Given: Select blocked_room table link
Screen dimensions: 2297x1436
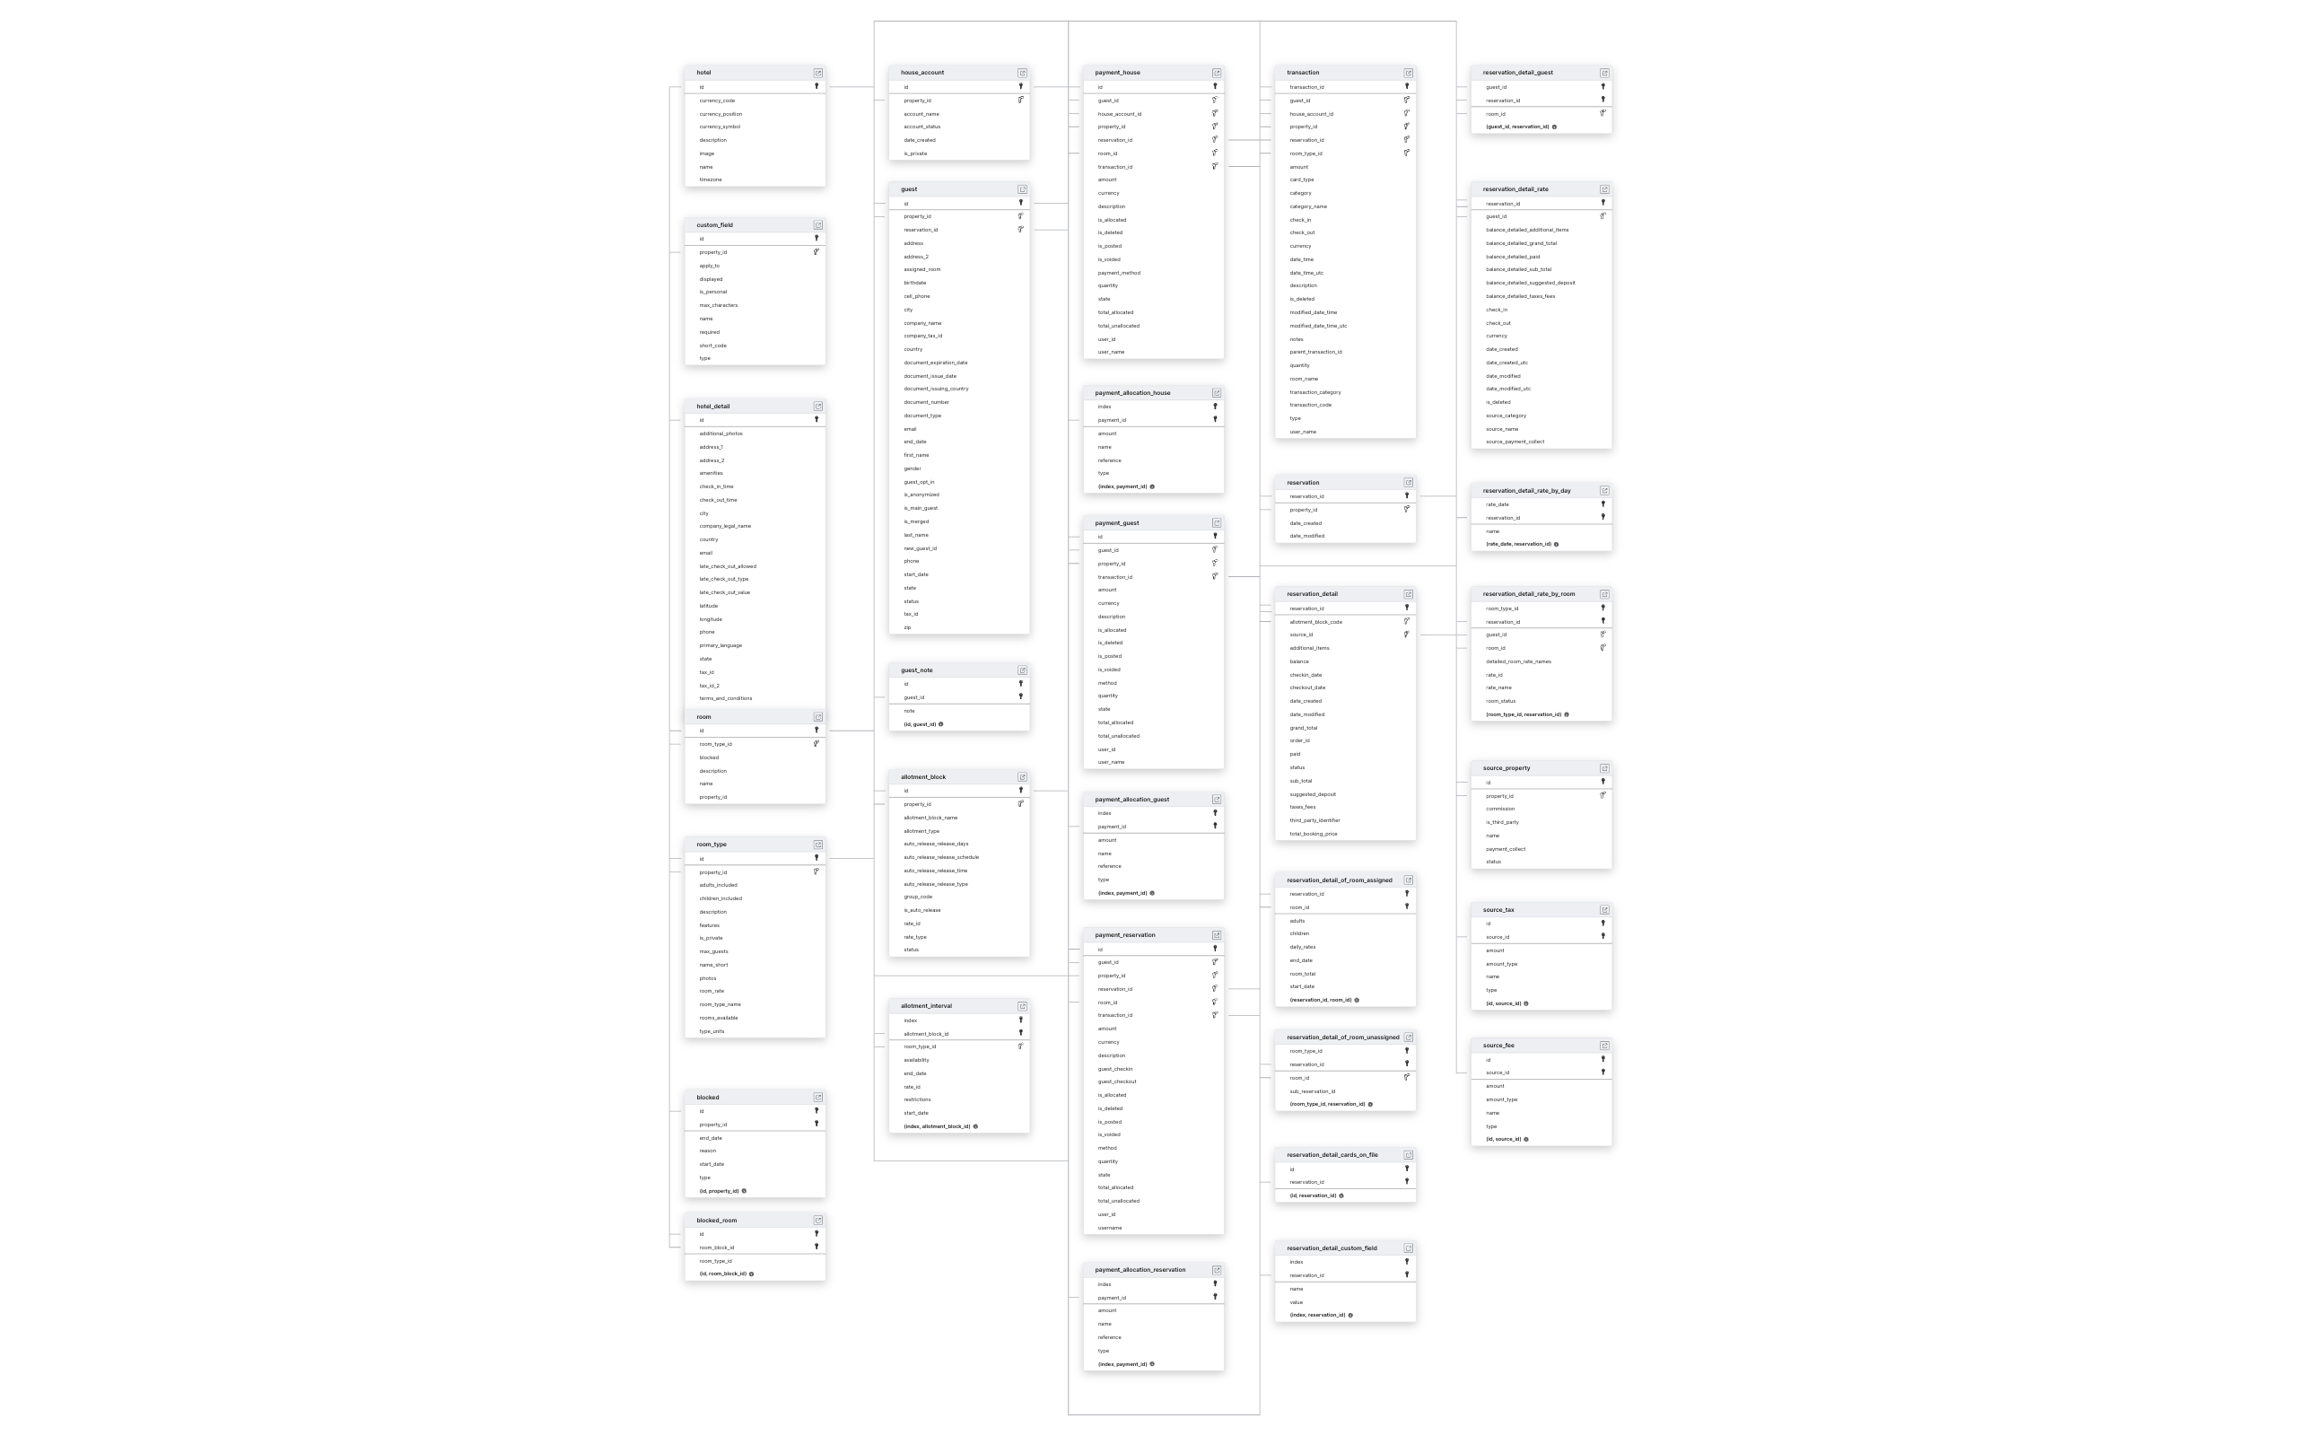Looking at the screenshot, I should (x=817, y=1220).
